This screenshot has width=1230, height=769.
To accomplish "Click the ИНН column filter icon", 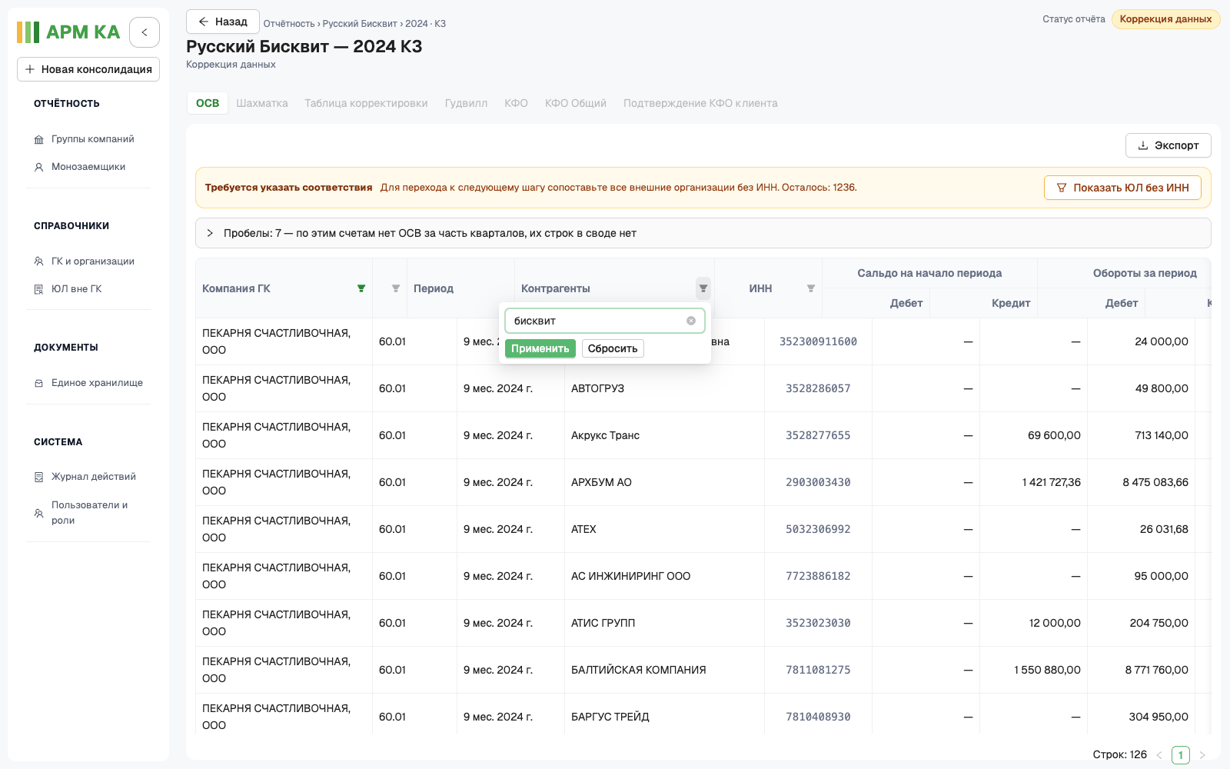I will pos(811,288).
